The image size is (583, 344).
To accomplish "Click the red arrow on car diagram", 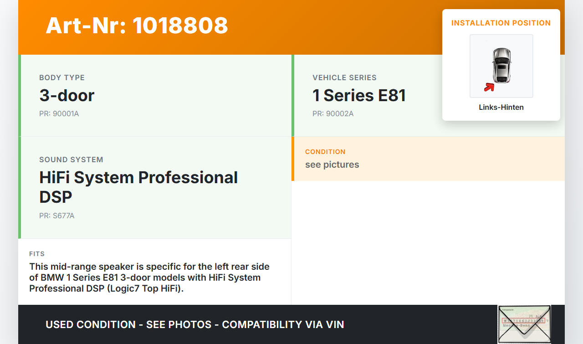I will tap(489, 87).
